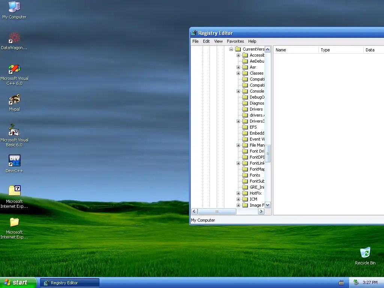Expand the ICM key
This screenshot has width=384, height=288.
click(x=238, y=199)
